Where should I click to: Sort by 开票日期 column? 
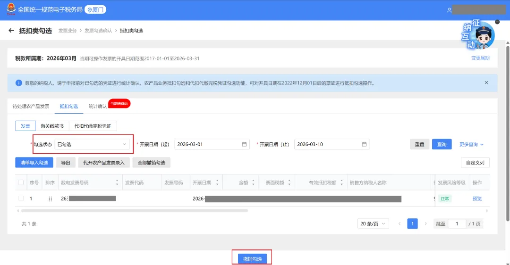[217, 182]
